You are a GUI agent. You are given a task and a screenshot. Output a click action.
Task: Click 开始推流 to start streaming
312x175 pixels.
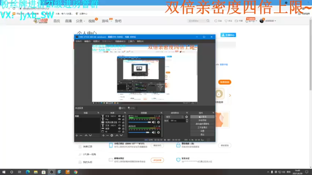click(x=202, y=117)
